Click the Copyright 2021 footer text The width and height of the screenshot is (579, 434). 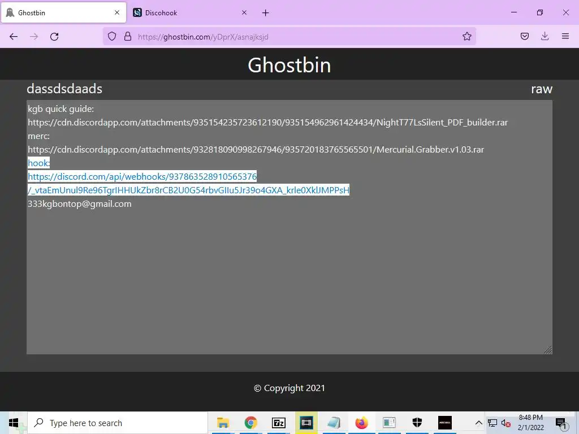[289, 388]
